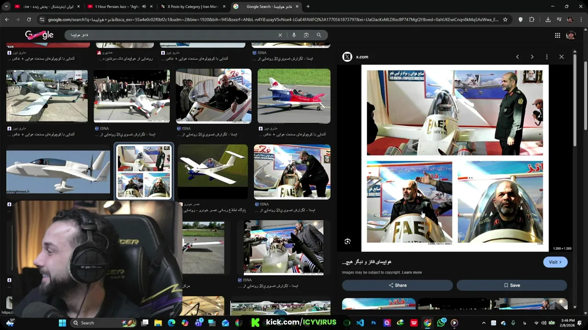The height and width of the screenshot is (330, 588).
Task: Click the browser address bar URL
Action: pos(273,20)
